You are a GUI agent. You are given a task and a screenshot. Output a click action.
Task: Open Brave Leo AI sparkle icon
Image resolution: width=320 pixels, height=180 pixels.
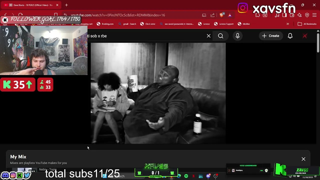[299, 15]
